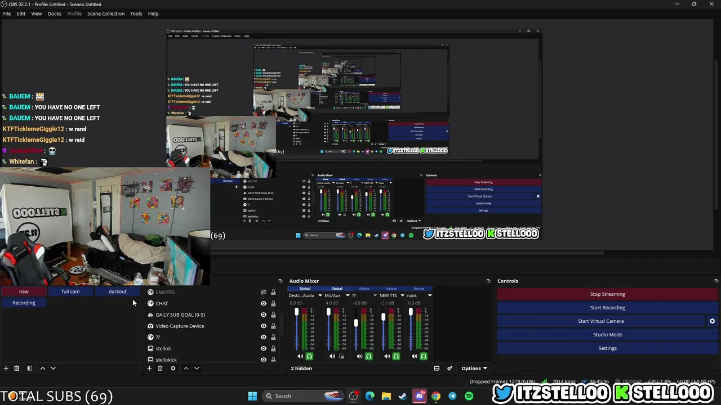
Task: Show the hidden EMOTES source
Action: click(263, 292)
